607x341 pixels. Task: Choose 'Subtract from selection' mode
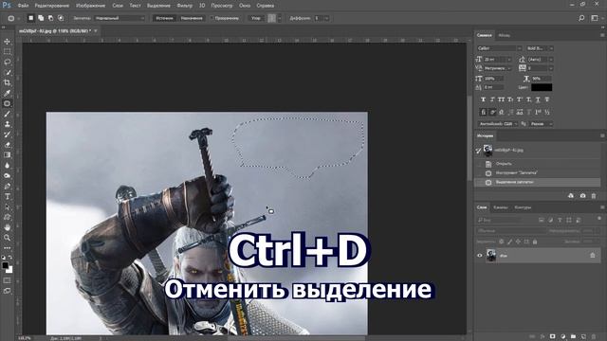50,18
